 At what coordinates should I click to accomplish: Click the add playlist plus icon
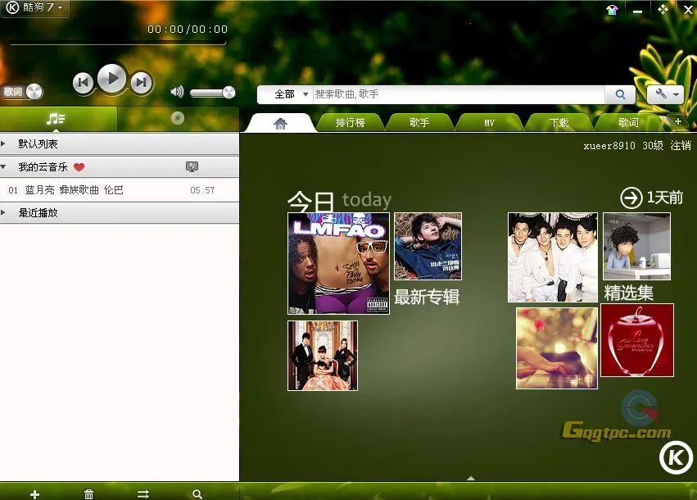(34, 494)
